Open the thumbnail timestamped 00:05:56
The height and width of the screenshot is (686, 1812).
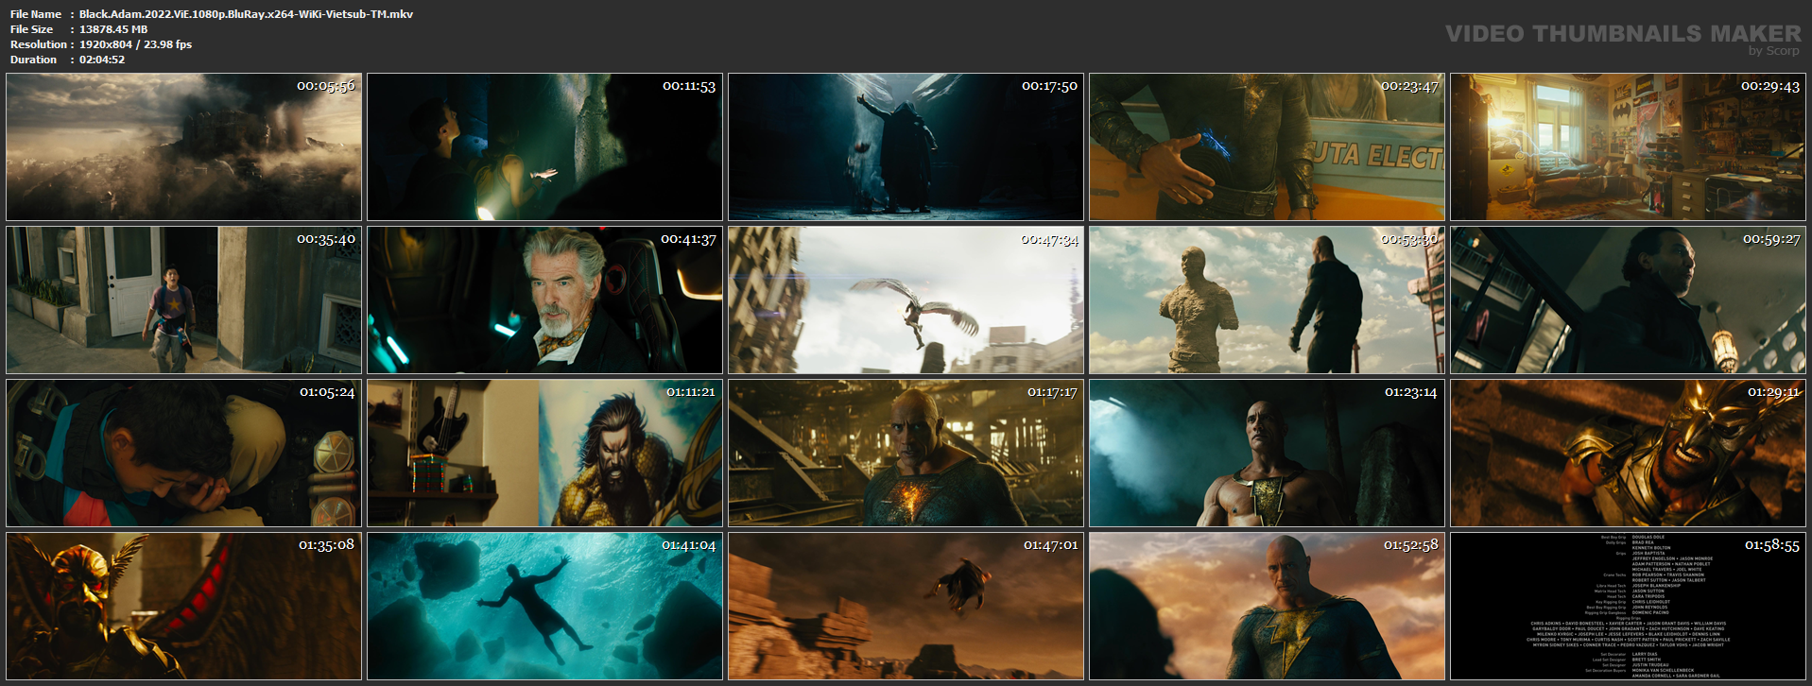[x=183, y=147]
